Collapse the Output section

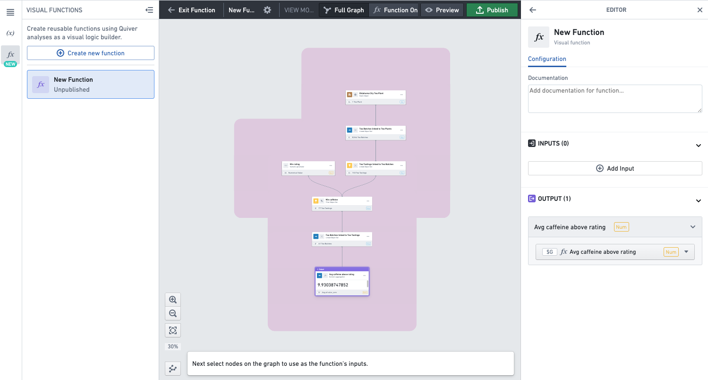[x=699, y=201]
